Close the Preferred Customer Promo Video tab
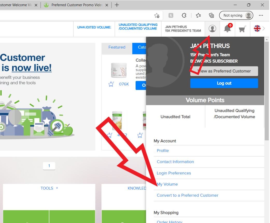Screen dimensions: 270x223 tap(107, 5)
